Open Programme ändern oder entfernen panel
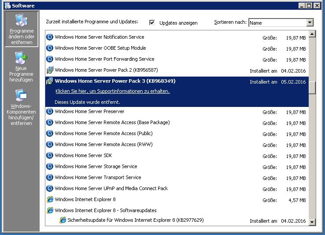The image size is (325, 235). click(x=21, y=29)
